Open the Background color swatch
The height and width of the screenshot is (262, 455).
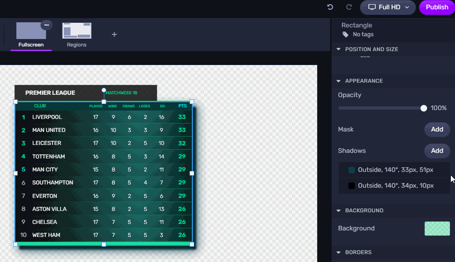pos(437,229)
